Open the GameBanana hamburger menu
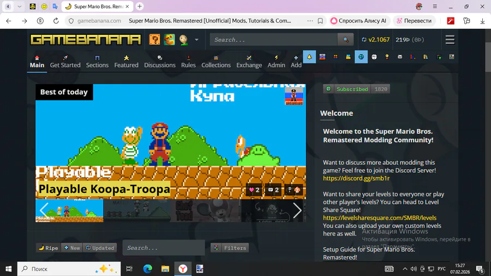Image resolution: width=491 pixels, height=276 pixels. coord(450,40)
